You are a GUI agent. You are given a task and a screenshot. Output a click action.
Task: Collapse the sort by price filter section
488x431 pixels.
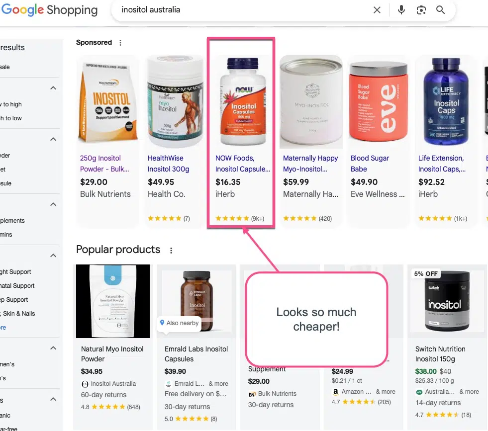point(53,88)
